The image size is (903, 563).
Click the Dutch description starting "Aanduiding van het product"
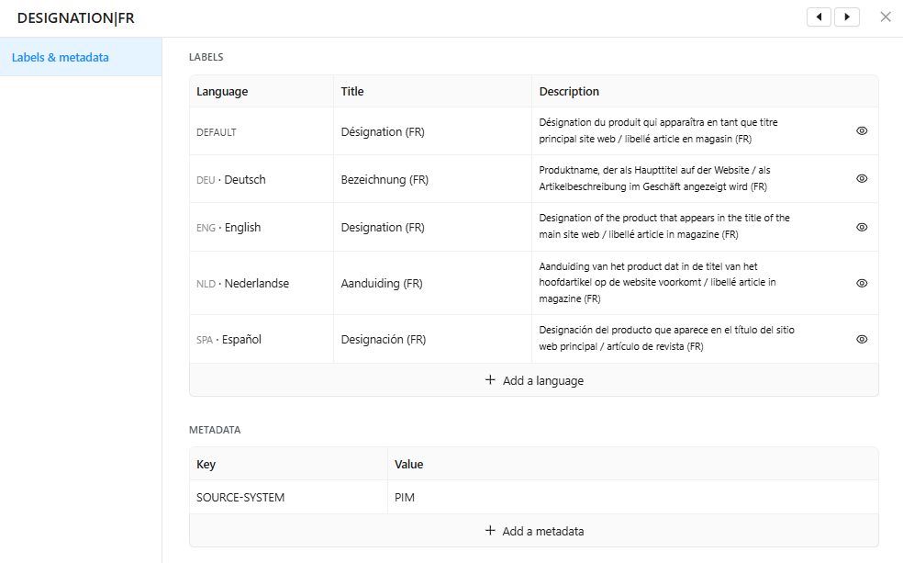(x=658, y=282)
